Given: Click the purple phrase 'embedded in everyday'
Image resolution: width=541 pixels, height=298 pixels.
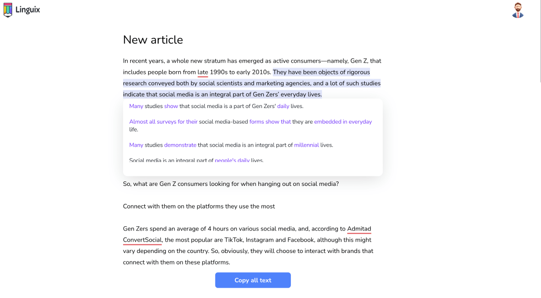Looking at the screenshot, I should click(343, 122).
